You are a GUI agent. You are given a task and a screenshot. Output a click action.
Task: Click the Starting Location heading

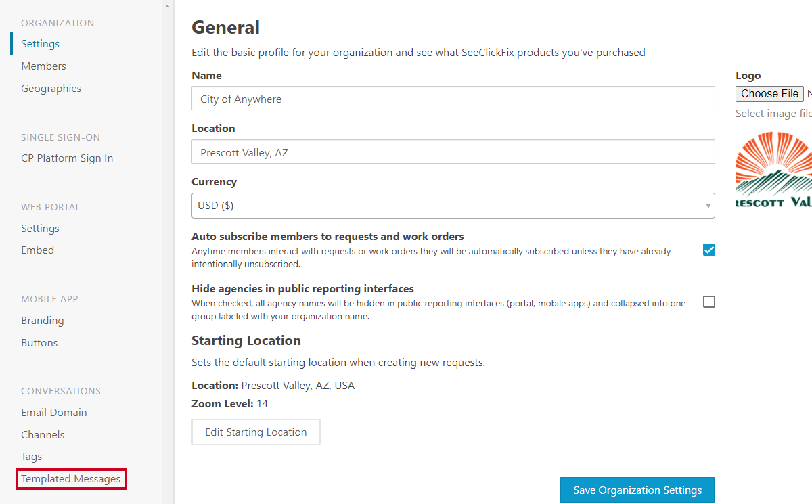coord(246,340)
